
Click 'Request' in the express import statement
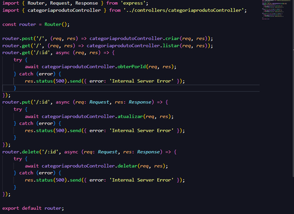59,3
